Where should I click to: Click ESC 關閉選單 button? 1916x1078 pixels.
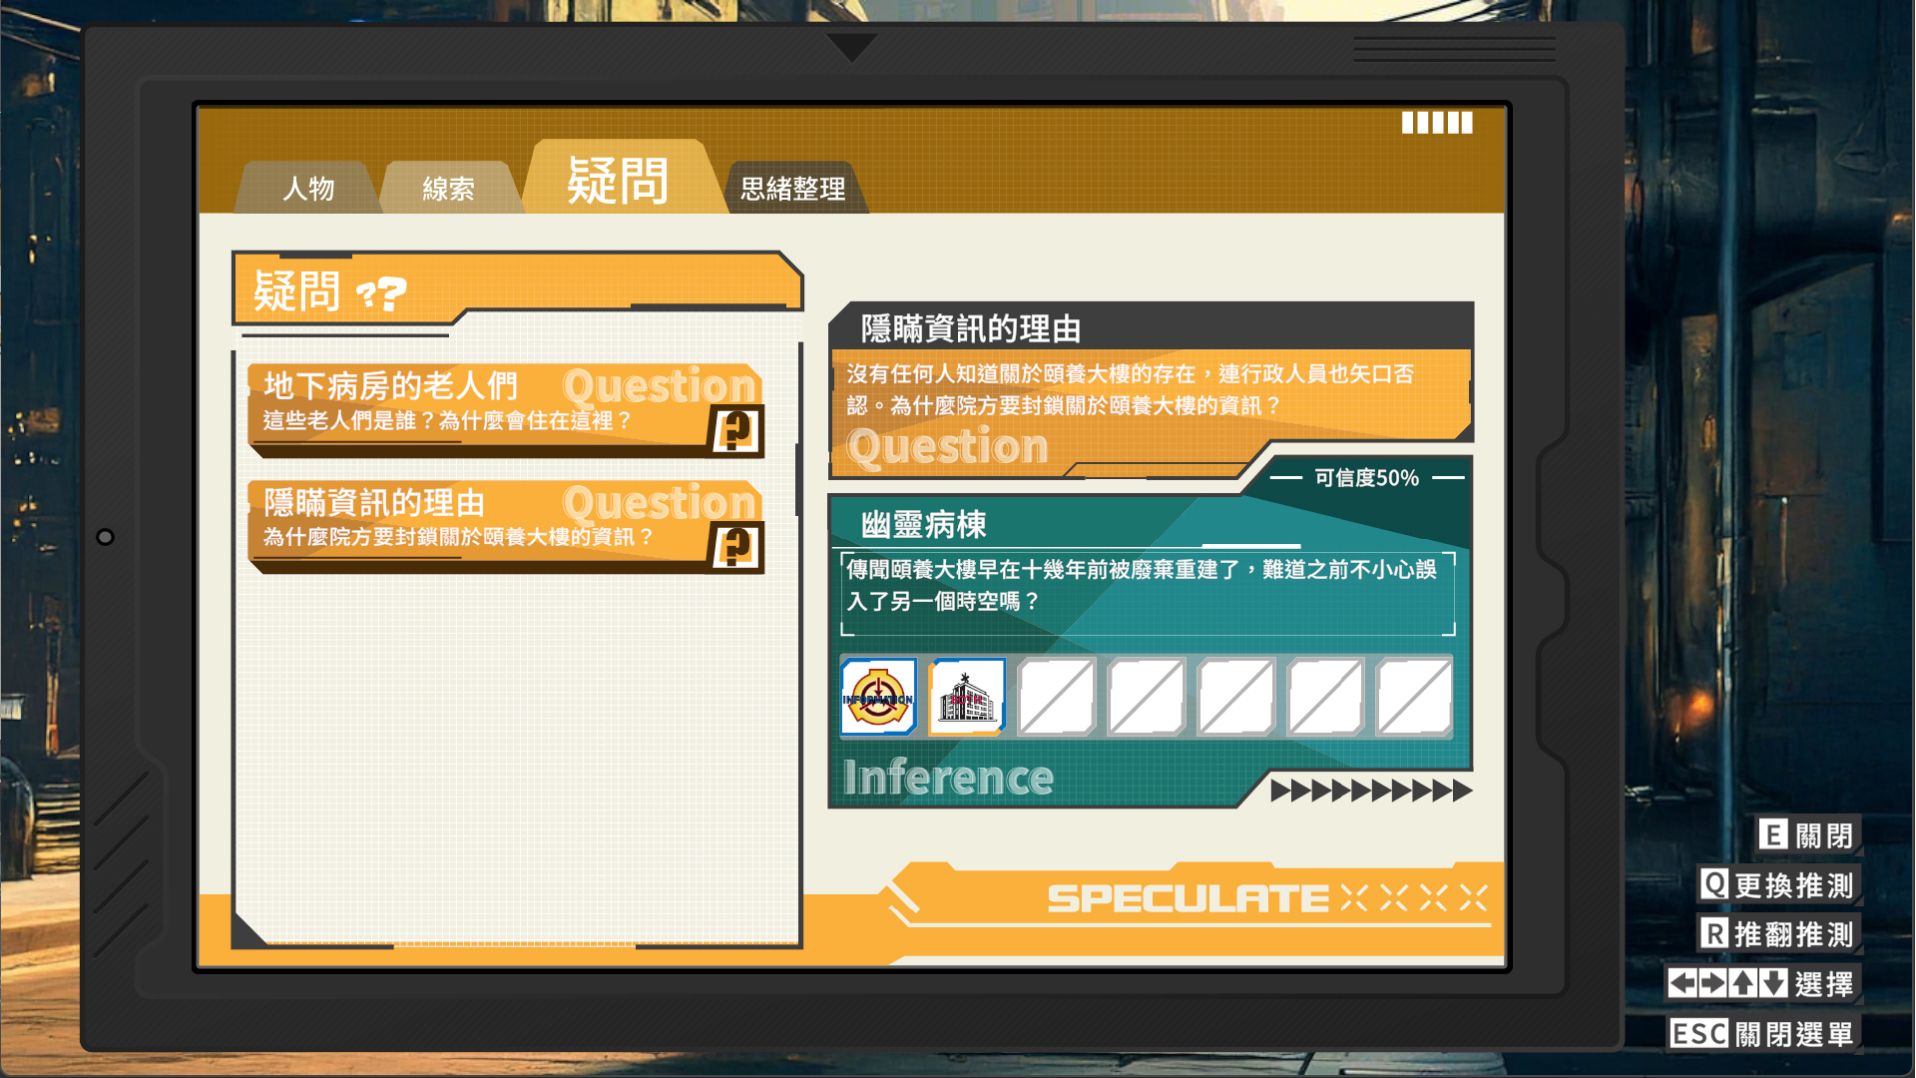click(1761, 1033)
